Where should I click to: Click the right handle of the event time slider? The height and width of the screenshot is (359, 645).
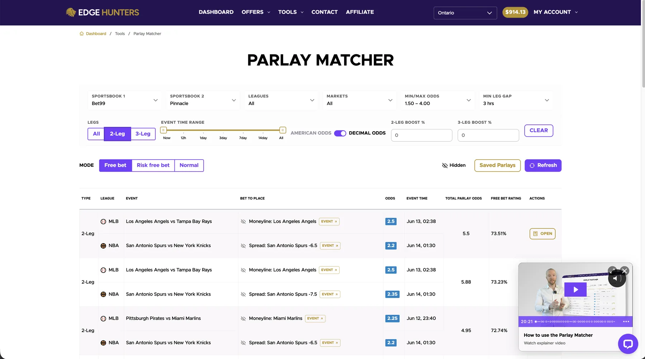pyautogui.click(x=282, y=130)
